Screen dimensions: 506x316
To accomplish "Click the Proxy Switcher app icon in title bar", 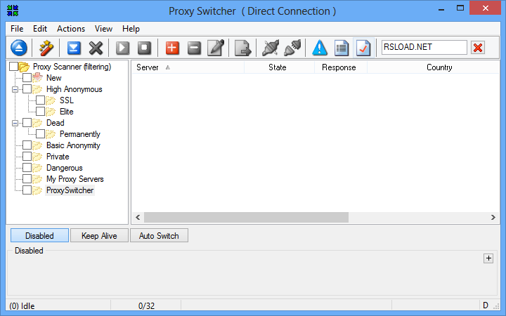I will (x=13, y=11).
